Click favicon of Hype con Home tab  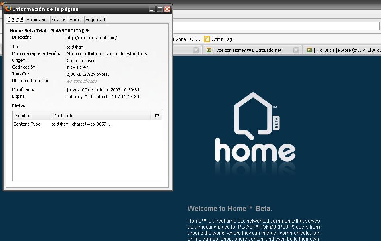tap(209, 50)
